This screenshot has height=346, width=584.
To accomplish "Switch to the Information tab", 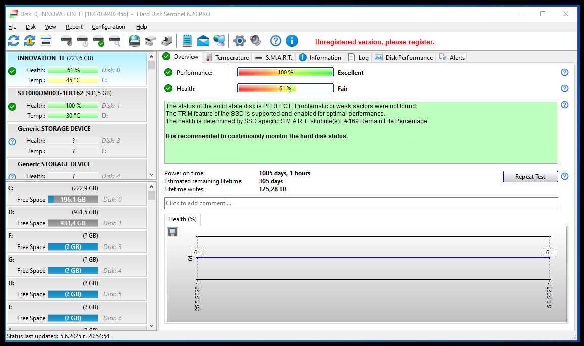I will click(x=320, y=58).
